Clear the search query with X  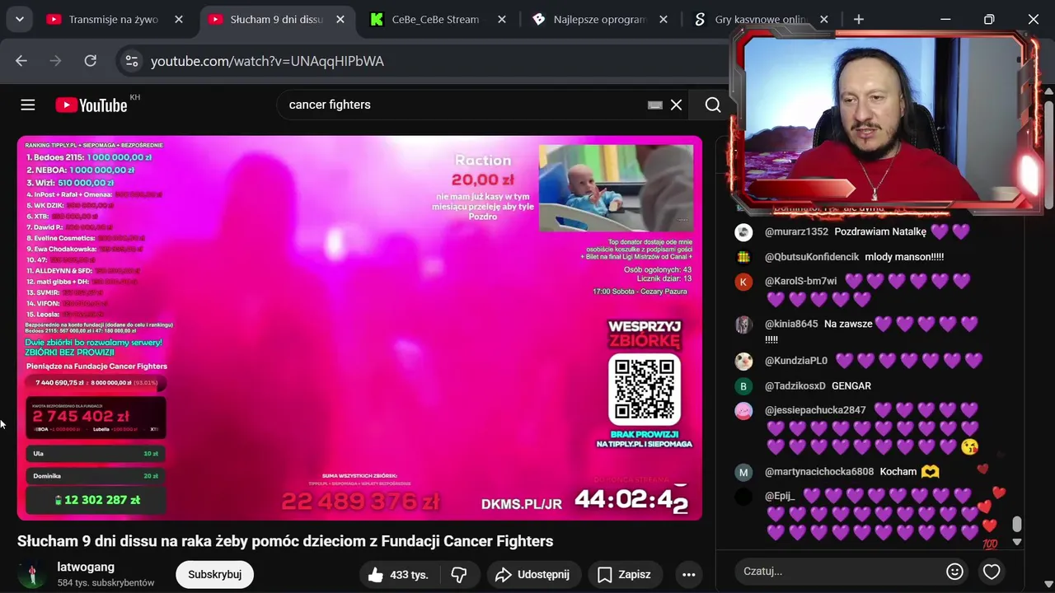pos(676,105)
